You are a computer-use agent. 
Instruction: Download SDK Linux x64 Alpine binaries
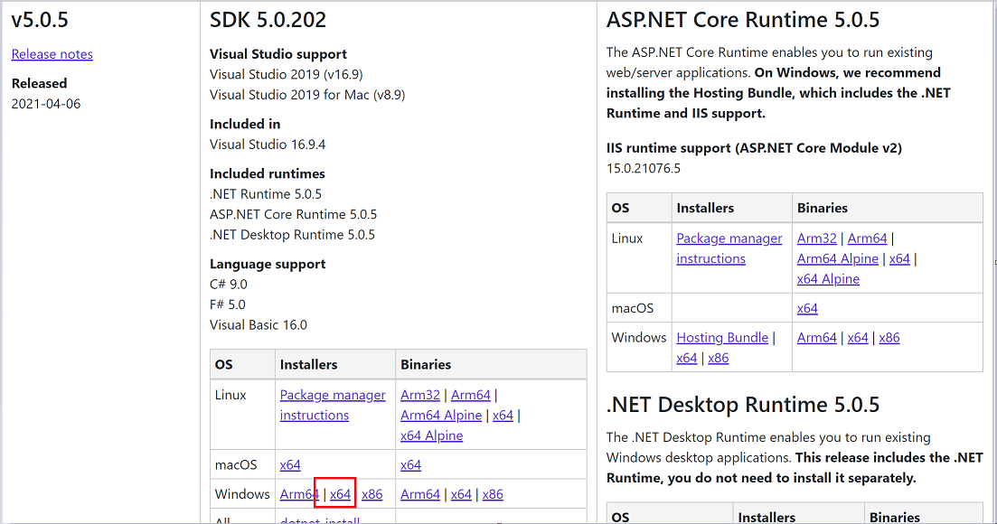pyautogui.click(x=432, y=435)
